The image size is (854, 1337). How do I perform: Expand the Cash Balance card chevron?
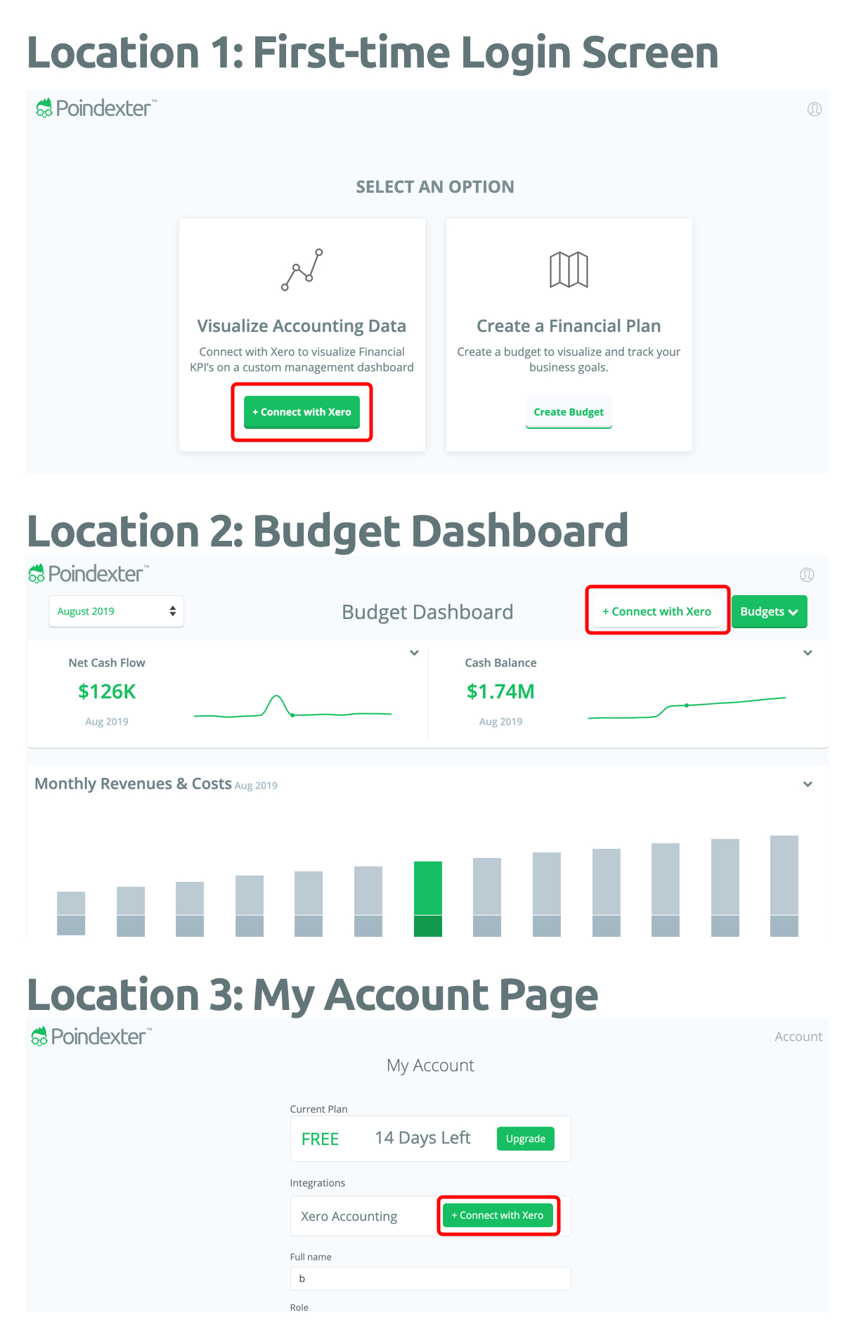tap(808, 653)
